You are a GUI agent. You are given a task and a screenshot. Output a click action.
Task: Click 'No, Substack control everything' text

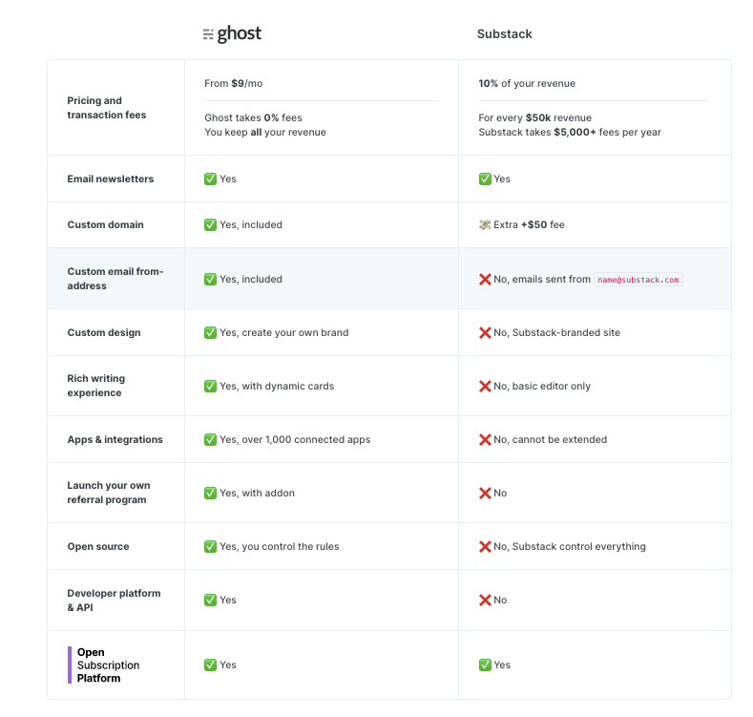[x=570, y=546]
